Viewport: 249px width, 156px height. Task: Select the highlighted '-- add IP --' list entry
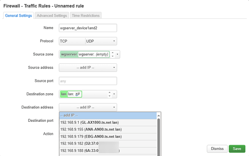tap(108, 115)
